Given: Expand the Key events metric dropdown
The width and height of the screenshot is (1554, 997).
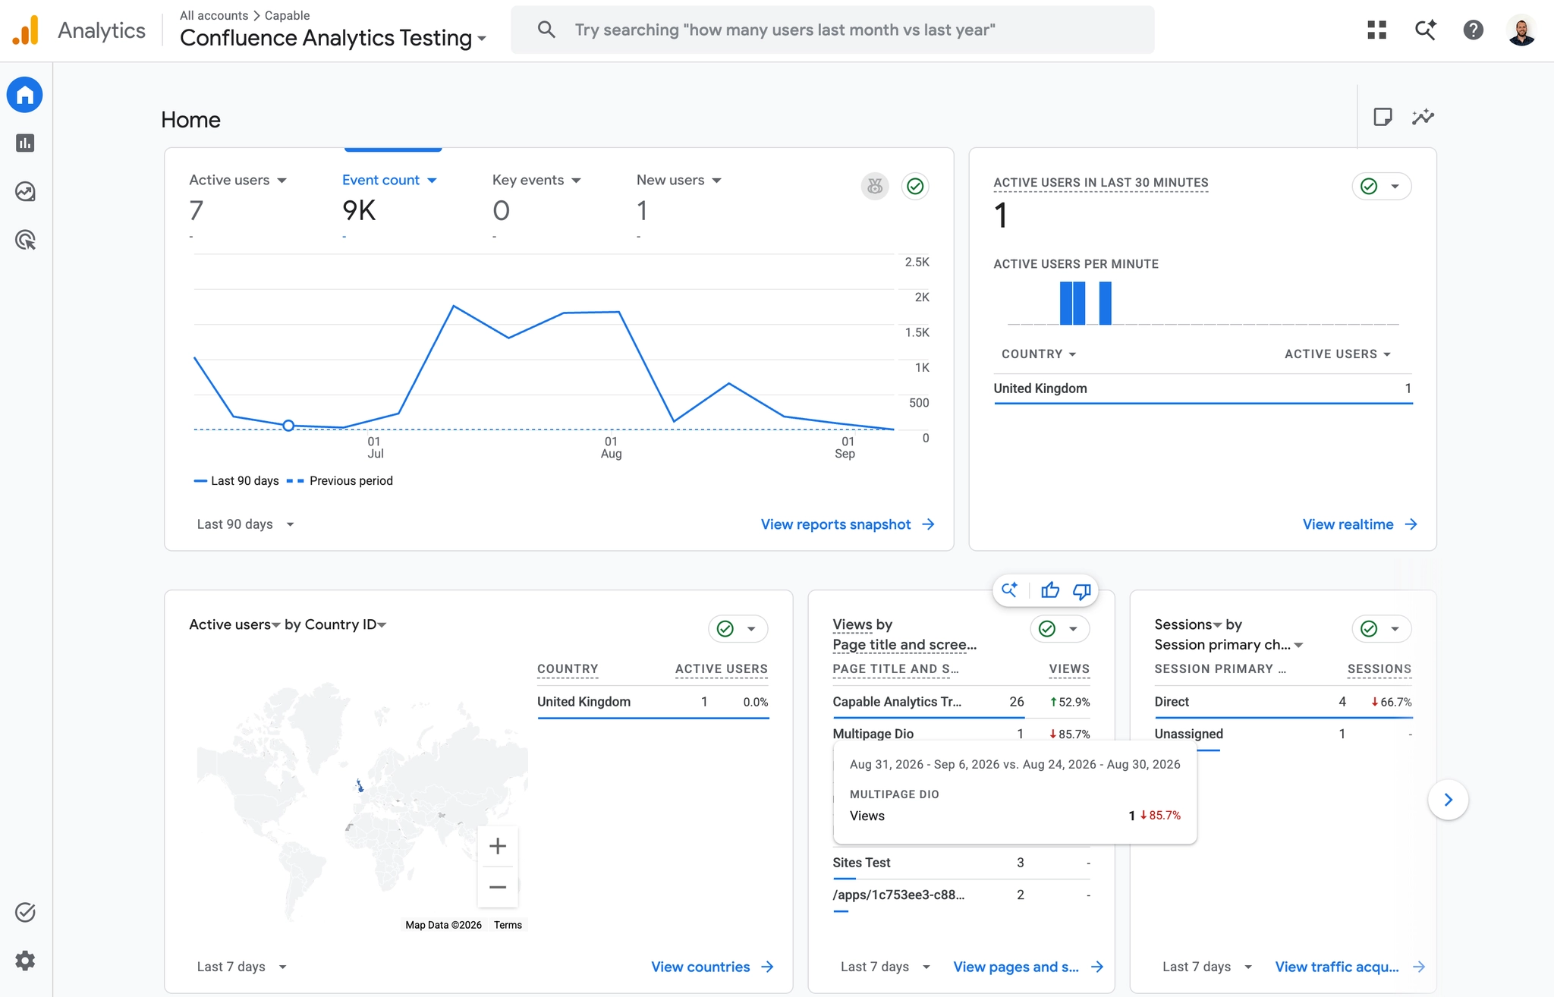Looking at the screenshot, I should tap(536, 180).
